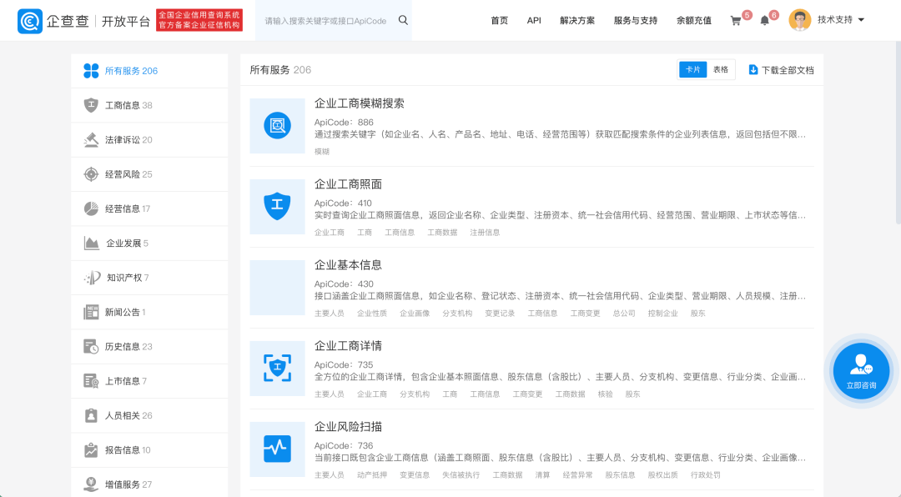Viewport: 901px width, 497px height.
Task: Select 服务与支持 in the top navigation
Action: (x=633, y=20)
